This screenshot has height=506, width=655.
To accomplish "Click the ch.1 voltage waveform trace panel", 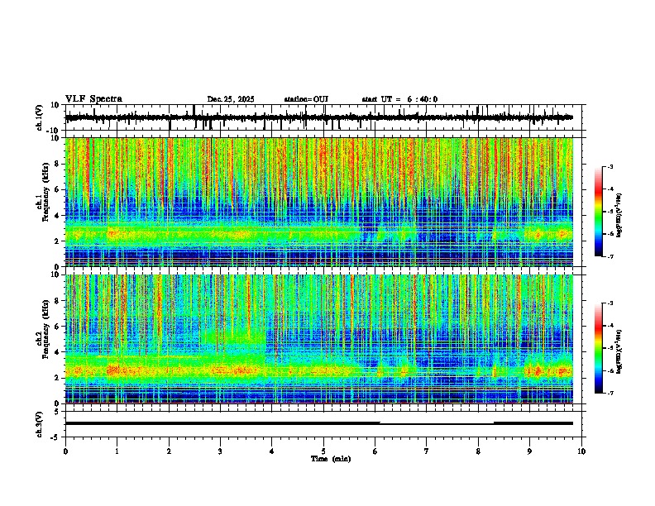I will click(x=325, y=117).
